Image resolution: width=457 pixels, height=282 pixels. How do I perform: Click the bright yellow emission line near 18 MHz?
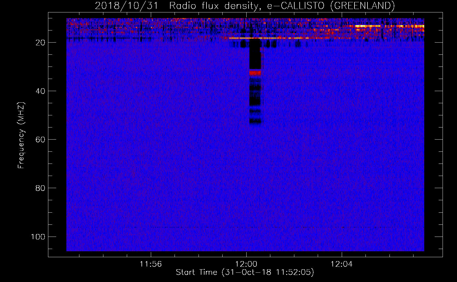(268, 38)
